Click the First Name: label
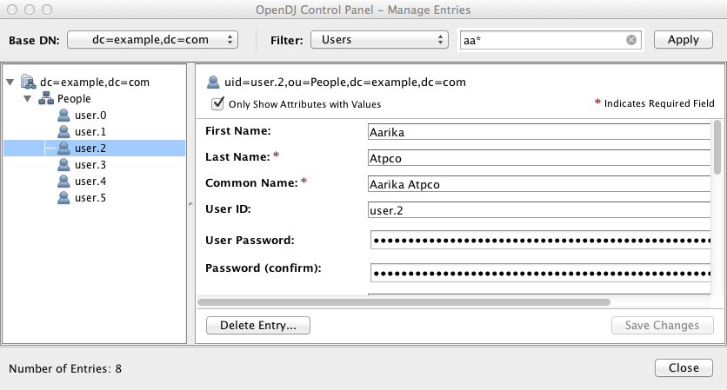 point(238,131)
